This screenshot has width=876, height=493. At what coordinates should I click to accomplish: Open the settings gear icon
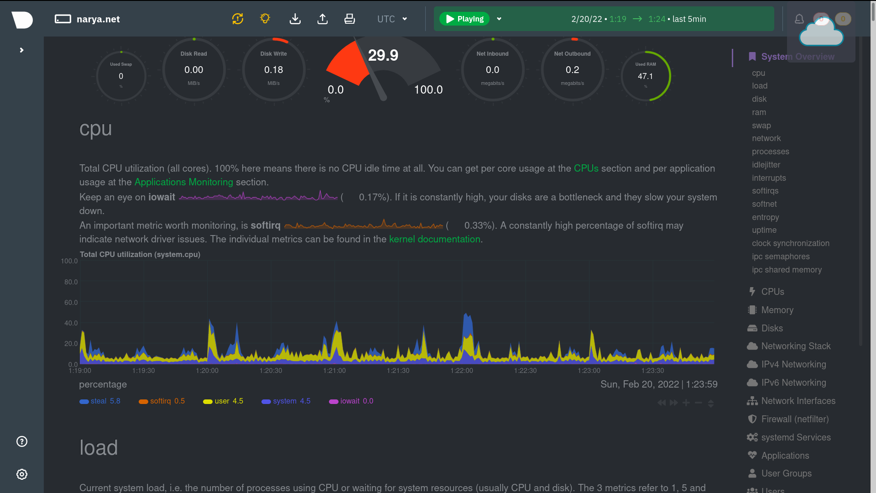coord(22,474)
